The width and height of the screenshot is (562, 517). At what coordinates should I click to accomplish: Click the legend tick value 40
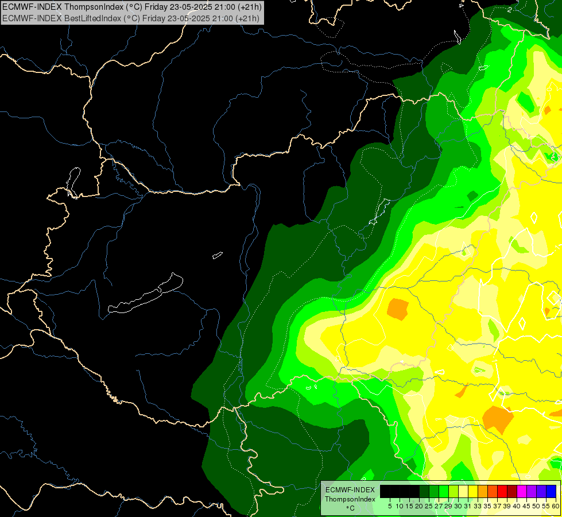pos(517,506)
